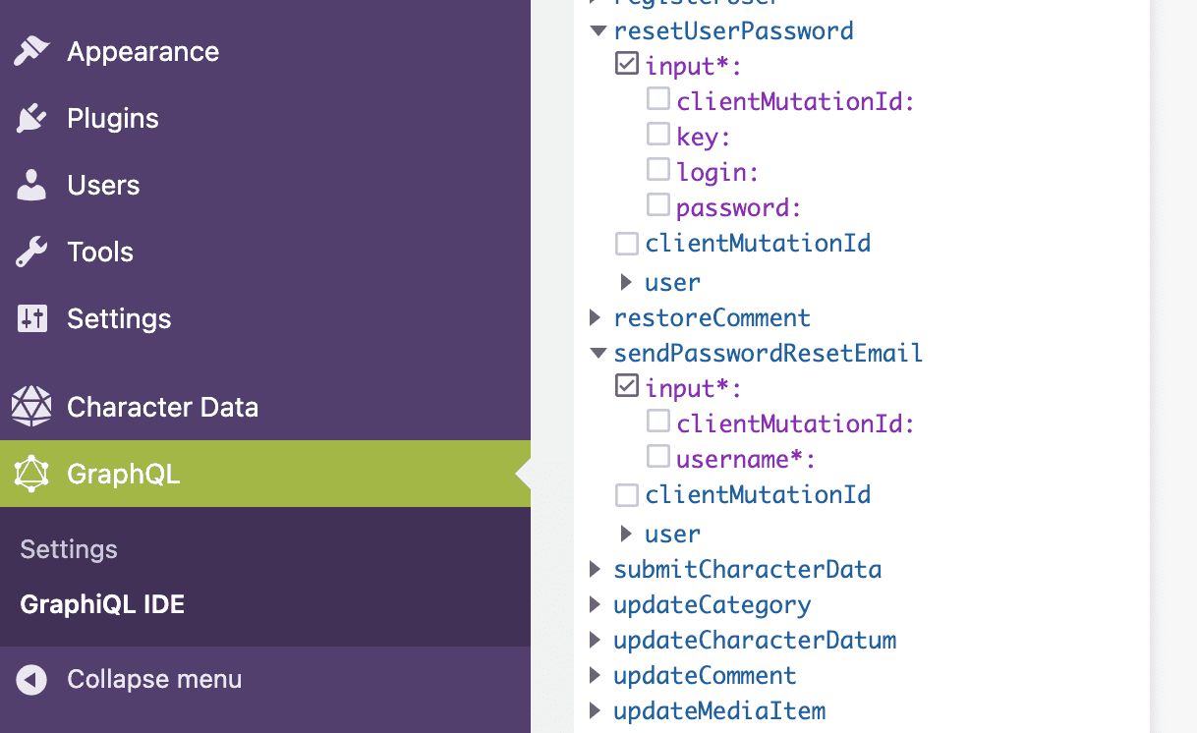Enable the username argument checkbox
This screenshot has width=1197, height=733.
(657, 457)
